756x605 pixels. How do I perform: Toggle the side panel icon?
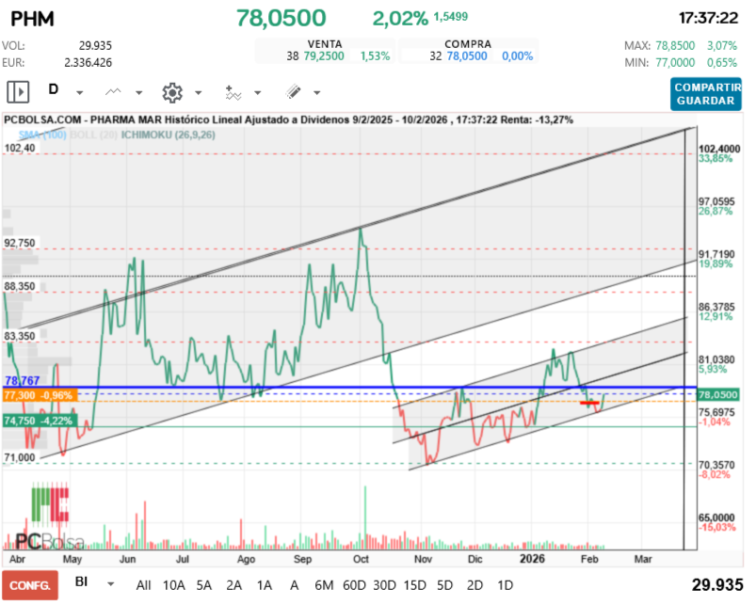(x=18, y=91)
